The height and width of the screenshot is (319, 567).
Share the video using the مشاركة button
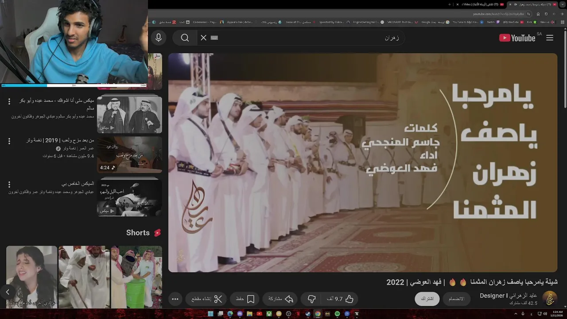coord(281,299)
